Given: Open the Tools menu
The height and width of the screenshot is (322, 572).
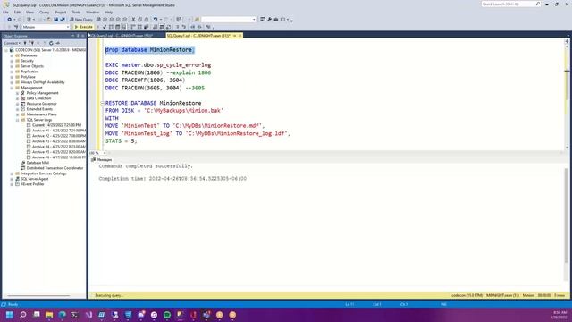Looking at the screenshot, I should pos(76,12).
